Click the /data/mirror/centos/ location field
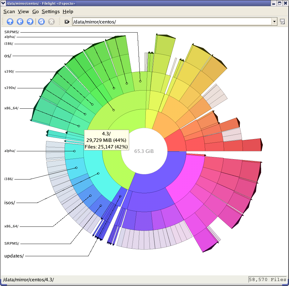Image resolution: width=289 pixels, height=286 pixels. 172,22
